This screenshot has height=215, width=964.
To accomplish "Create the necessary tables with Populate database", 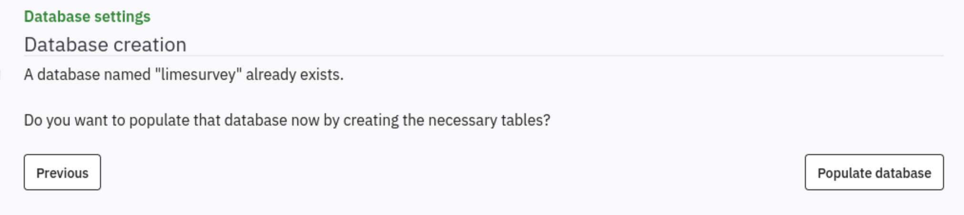I will point(874,173).
